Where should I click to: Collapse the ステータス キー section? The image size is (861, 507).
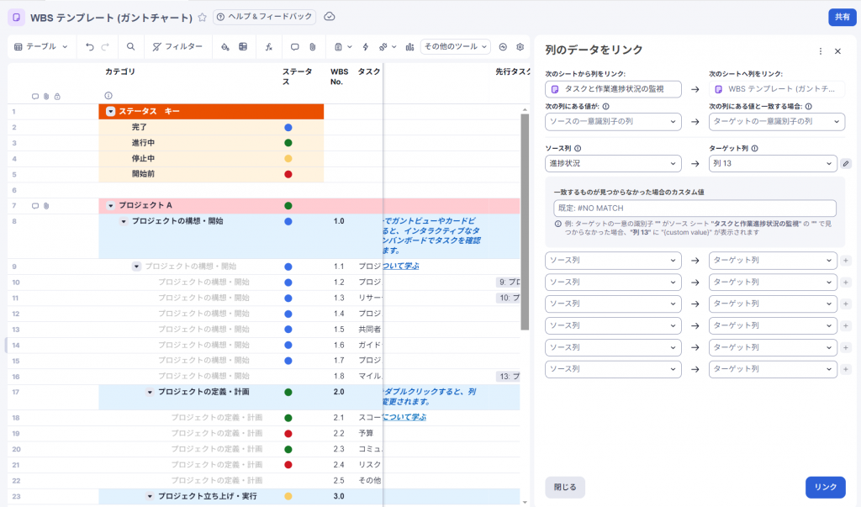pyautogui.click(x=110, y=112)
